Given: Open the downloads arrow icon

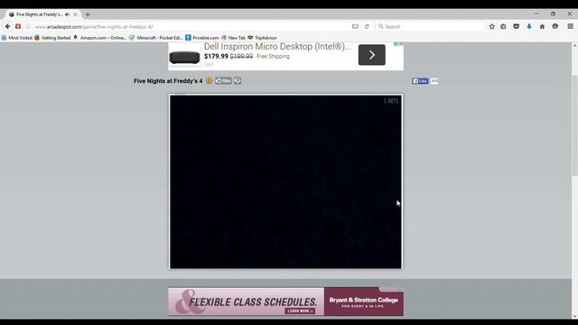Looking at the screenshot, I should coord(529,26).
